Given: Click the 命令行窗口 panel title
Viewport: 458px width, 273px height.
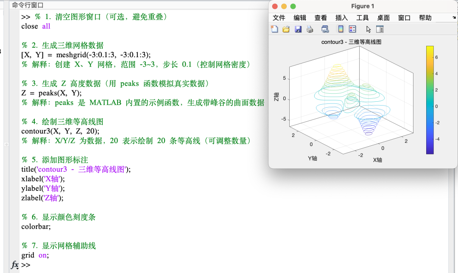Looking at the screenshot, I should pyautogui.click(x=28, y=5).
